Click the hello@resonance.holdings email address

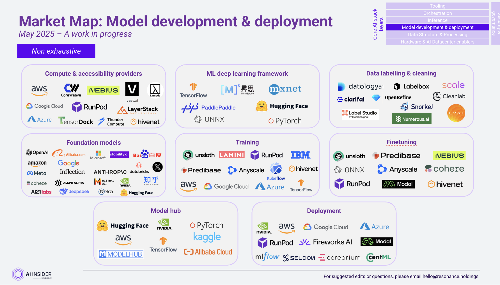point(450,276)
